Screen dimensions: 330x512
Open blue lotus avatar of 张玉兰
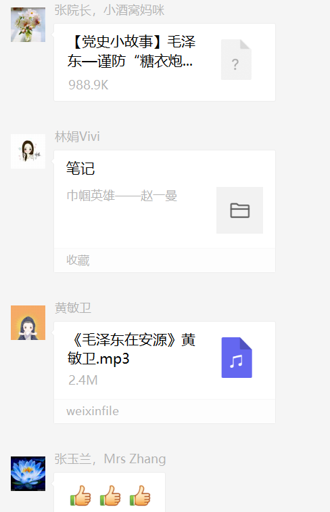point(28,473)
